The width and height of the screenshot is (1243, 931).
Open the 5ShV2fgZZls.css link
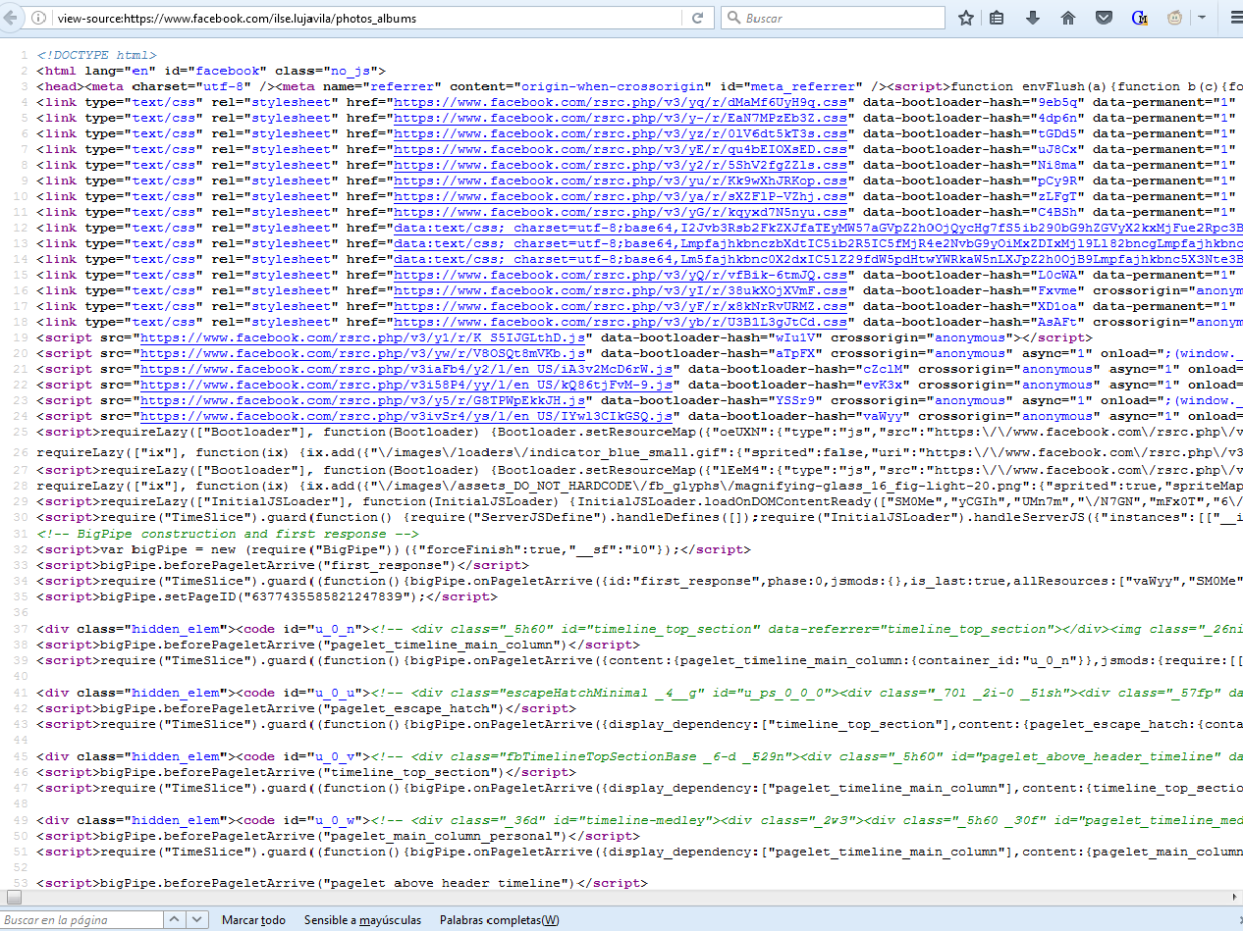point(621,165)
